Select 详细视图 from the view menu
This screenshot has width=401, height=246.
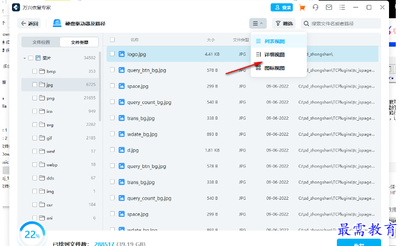pyautogui.click(x=274, y=55)
